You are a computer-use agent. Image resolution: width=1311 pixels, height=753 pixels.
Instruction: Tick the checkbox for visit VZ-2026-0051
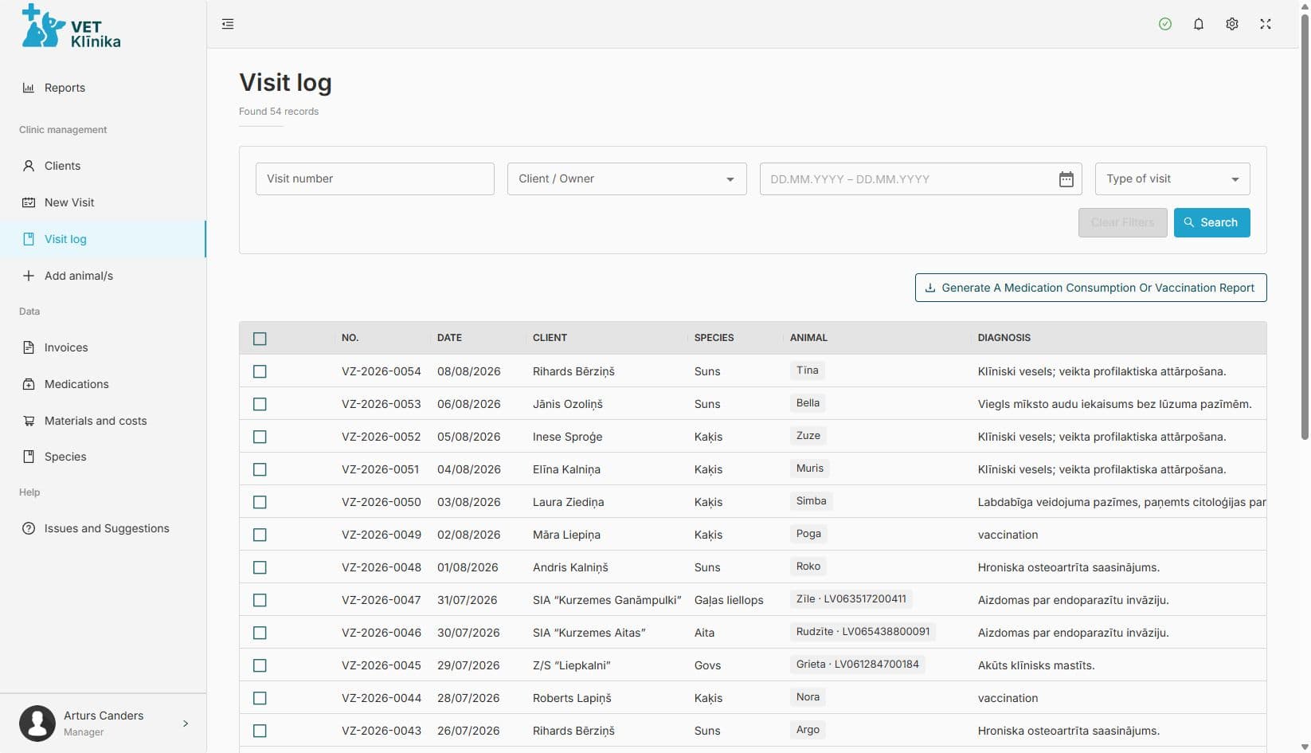tap(260, 469)
